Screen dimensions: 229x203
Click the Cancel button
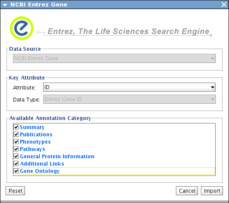(187, 191)
